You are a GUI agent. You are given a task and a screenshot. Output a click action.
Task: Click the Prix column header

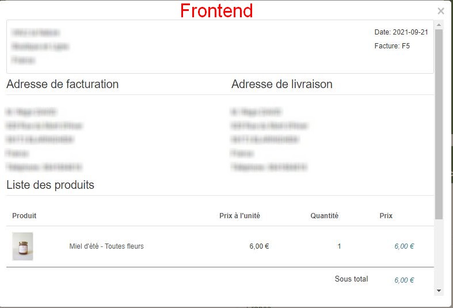click(386, 216)
